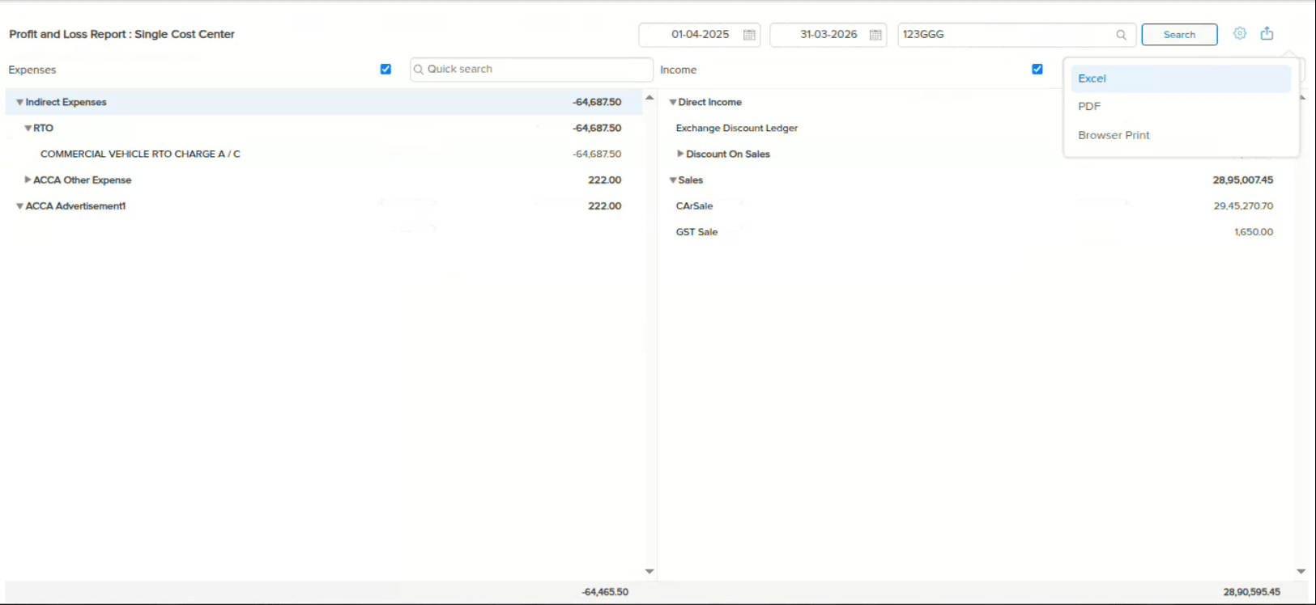Open the start date calendar picker icon
Screen dimensions: 1316x605
point(749,35)
